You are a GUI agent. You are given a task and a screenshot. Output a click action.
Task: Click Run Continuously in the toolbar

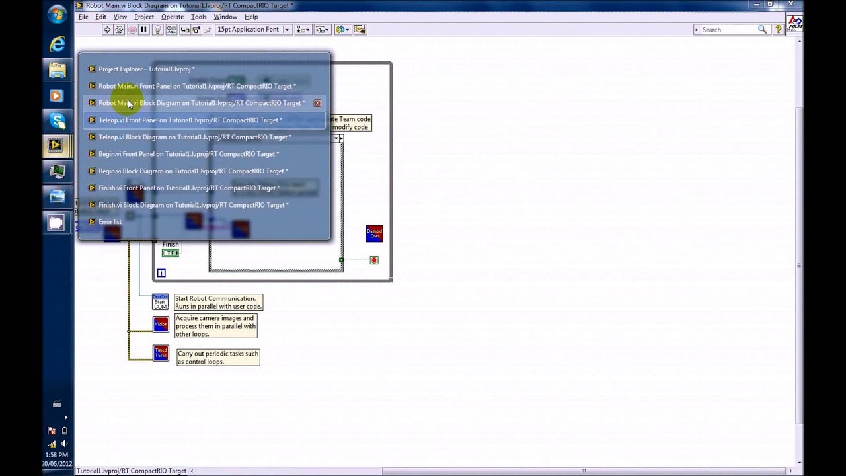(x=119, y=30)
